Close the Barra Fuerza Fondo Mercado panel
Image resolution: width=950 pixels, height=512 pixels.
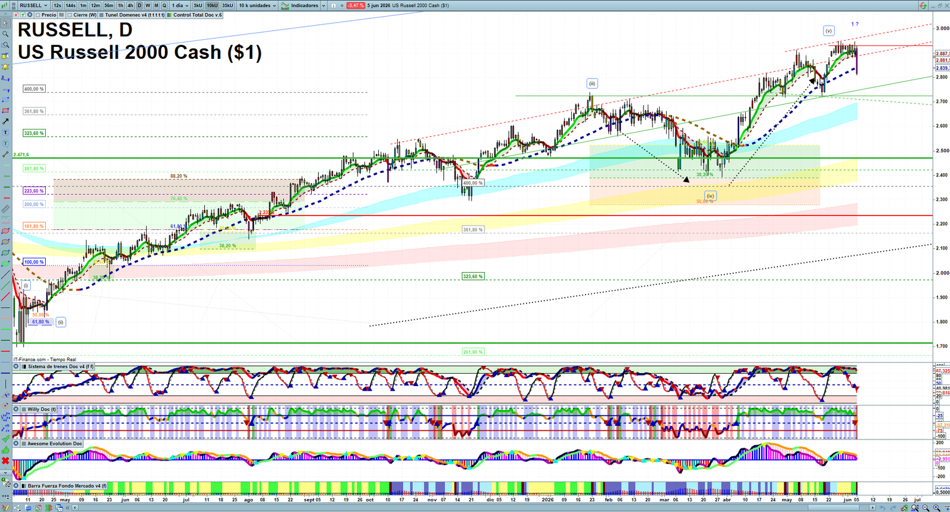click(x=16, y=486)
